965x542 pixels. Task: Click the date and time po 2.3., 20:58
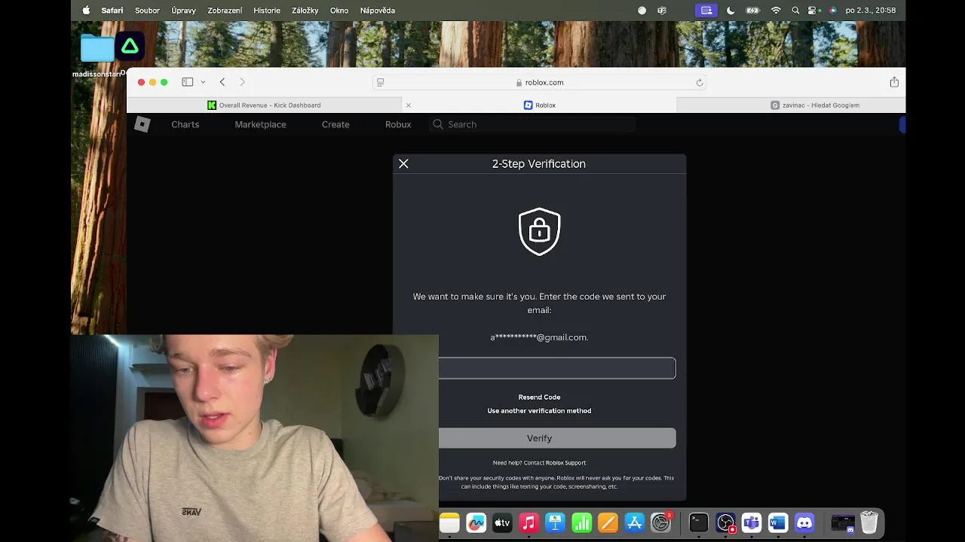(871, 11)
